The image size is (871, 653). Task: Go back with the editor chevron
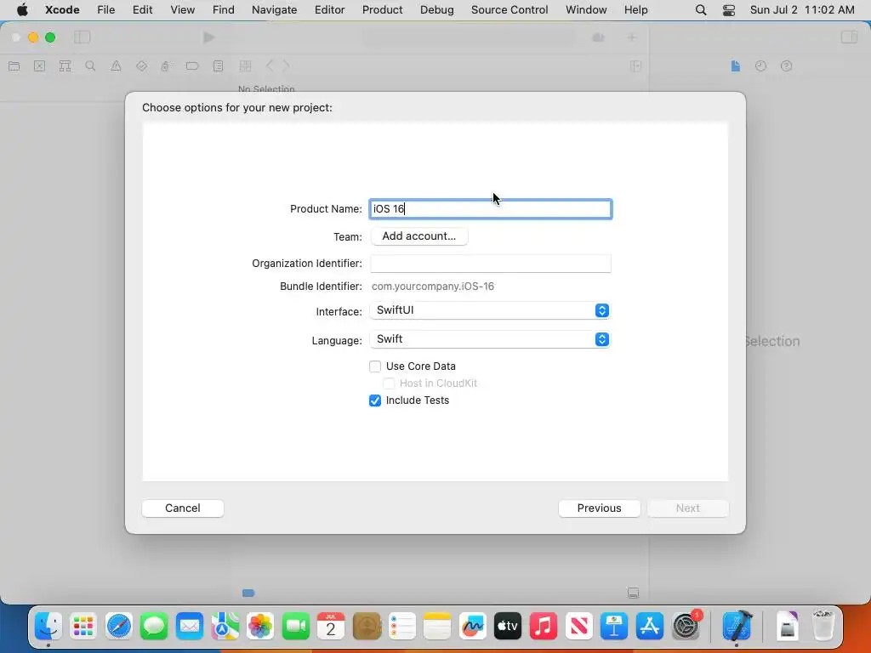coord(270,66)
